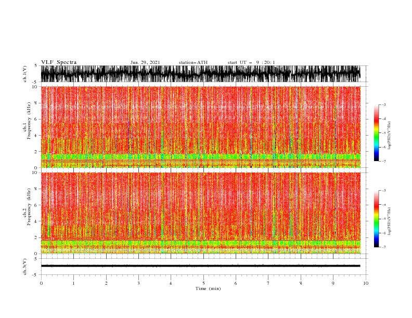Image resolution: width=412 pixels, height=318 pixels.
Task: Click the "6" frequency tick on ch.1 axis
Action: click(37, 119)
